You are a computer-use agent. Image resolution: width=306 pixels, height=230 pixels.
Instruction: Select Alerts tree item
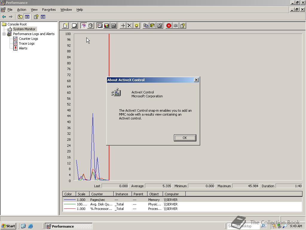23,48
